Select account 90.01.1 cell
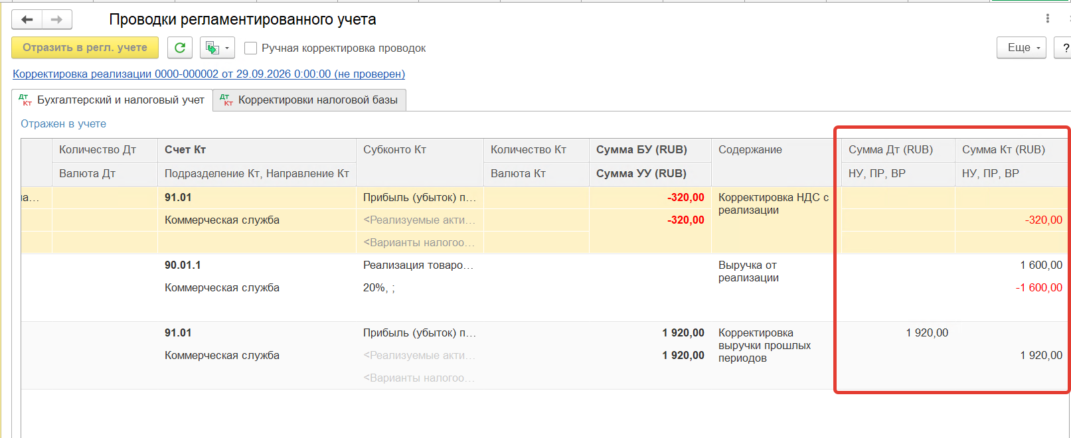The width and height of the screenshot is (1071, 438). pyautogui.click(x=257, y=265)
